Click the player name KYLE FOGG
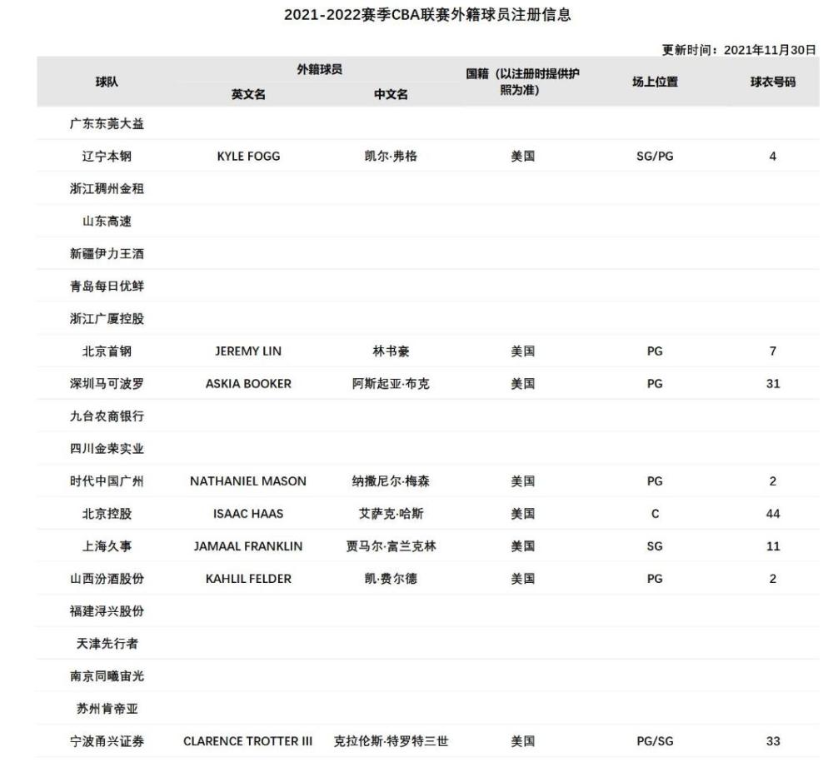Image resolution: width=833 pixels, height=772 pixels. [248, 156]
